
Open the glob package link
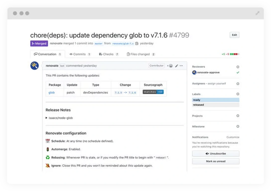pyautogui.click(x=51, y=92)
